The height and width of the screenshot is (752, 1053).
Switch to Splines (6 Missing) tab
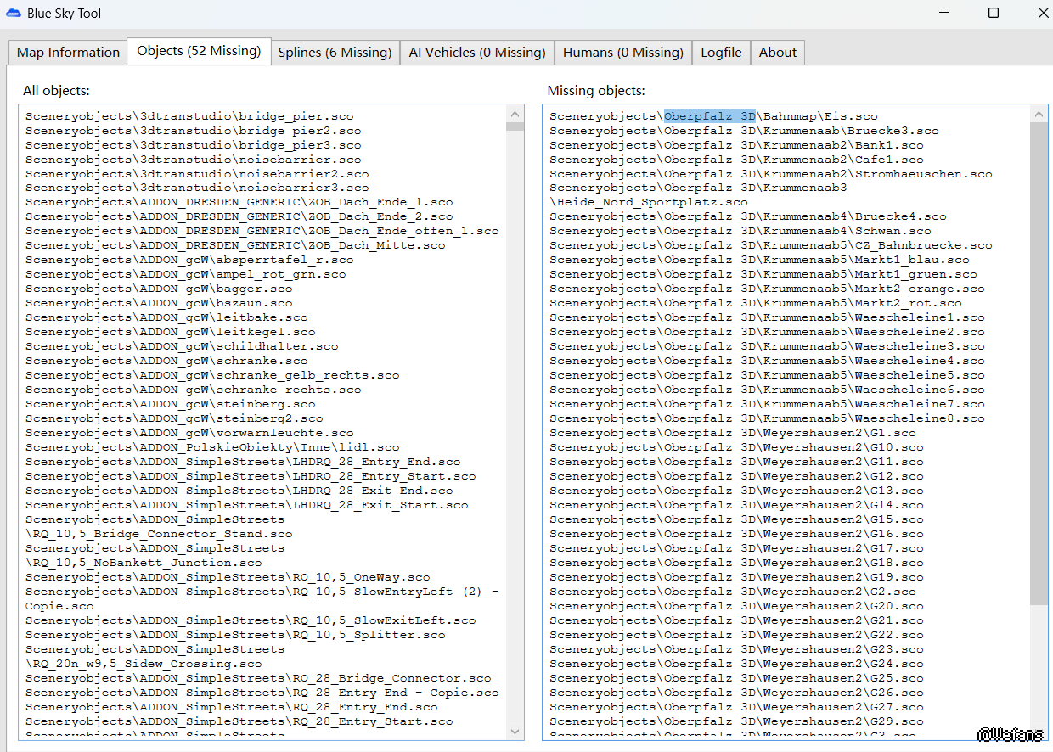335,53
